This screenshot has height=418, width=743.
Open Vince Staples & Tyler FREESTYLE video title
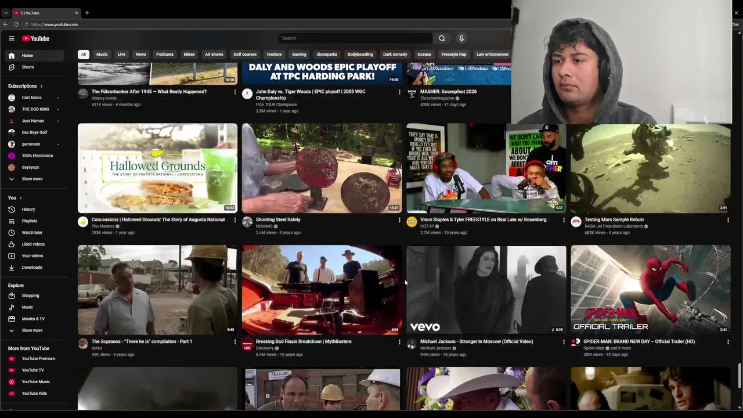(483, 219)
